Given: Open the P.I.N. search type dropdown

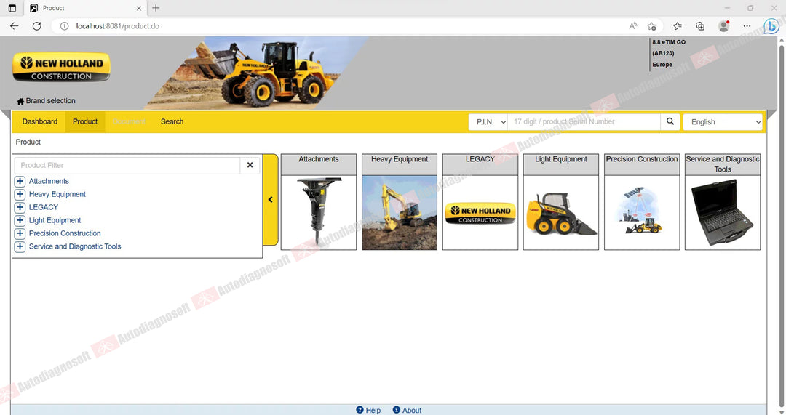Looking at the screenshot, I should (488, 121).
